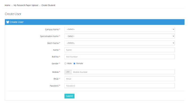Click into the Password field
The height and width of the screenshot is (110, 188).
pos(119,86)
